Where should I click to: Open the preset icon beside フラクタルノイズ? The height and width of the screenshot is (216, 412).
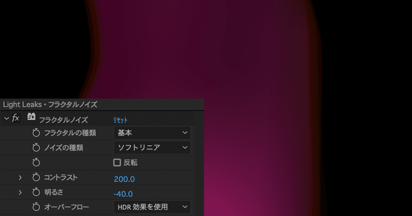click(x=31, y=117)
